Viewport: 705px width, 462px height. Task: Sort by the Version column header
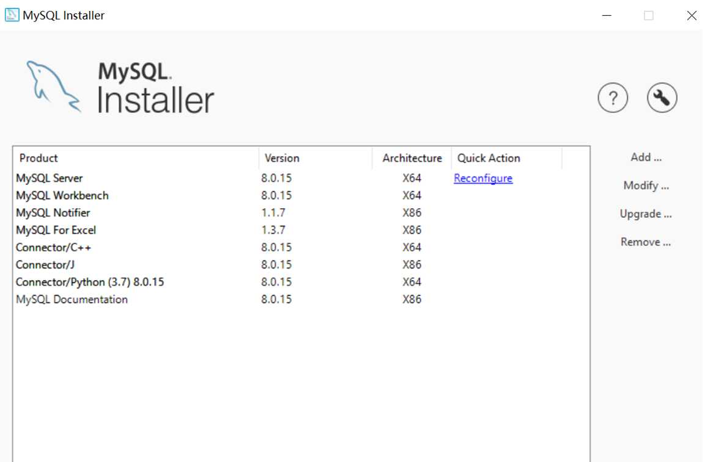tap(316, 158)
